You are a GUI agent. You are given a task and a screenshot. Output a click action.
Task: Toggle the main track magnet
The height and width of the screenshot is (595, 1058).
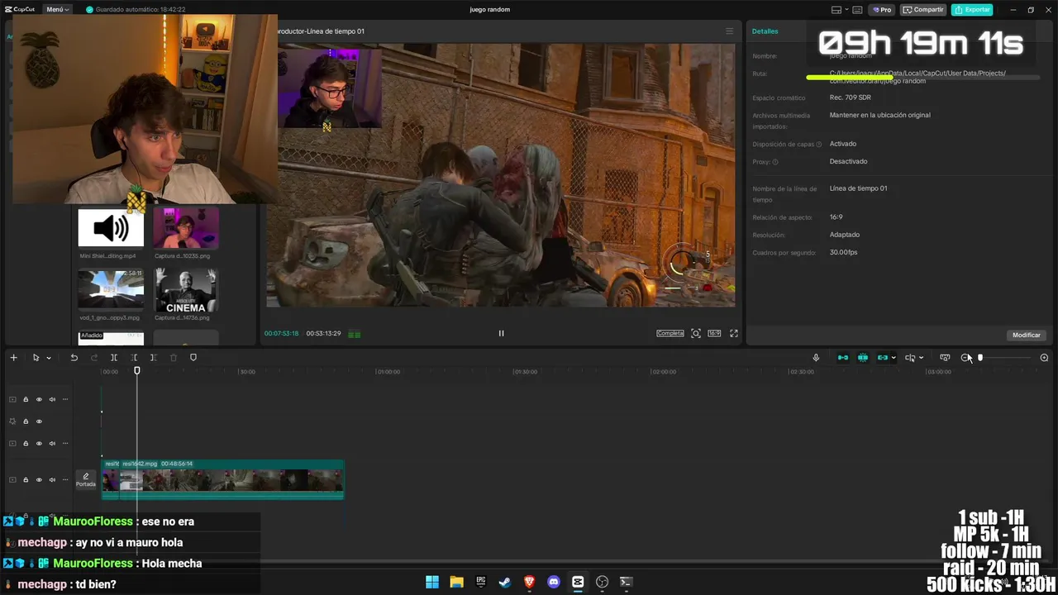[843, 358]
